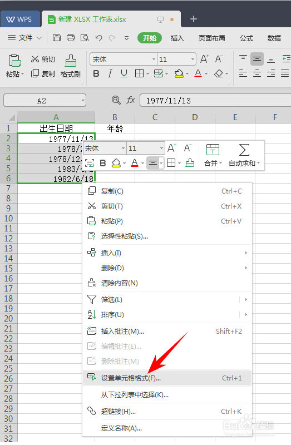This screenshot has width=291, height=445.
Task: Decrease font size with ribbon A-
Action: [219, 59]
